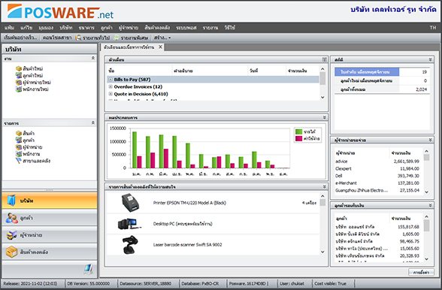Open the รายงาน (Reports) menu
This screenshot has height=290, width=442.
(x=210, y=28)
